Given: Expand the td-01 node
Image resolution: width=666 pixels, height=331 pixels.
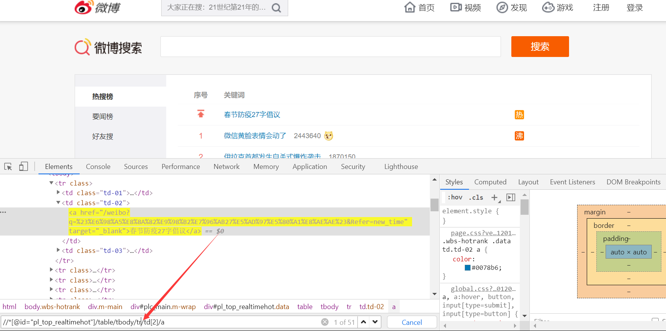Looking at the screenshot, I should (x=58, y=192).
